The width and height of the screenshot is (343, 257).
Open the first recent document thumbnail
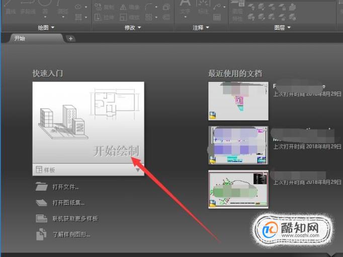pos(238,101)
